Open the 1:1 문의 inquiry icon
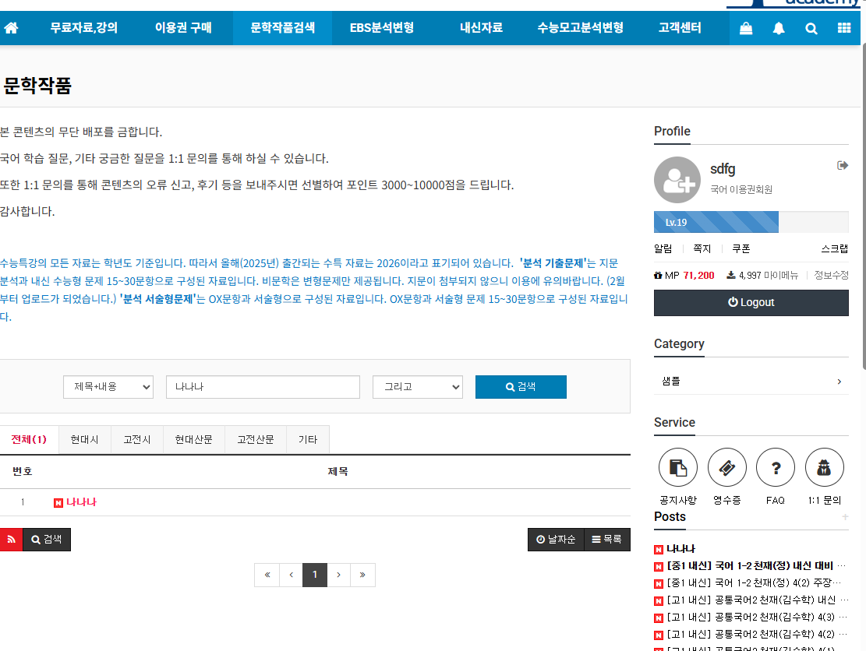The height and width of the screenshot is (651, 866). click(x=824, y=467)
